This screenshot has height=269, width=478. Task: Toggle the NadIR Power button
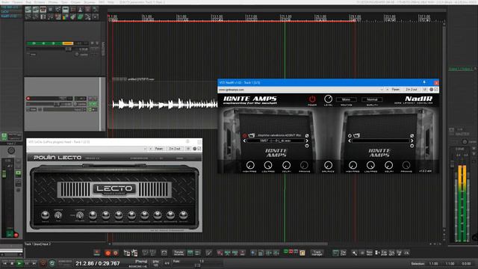(312, 99)
